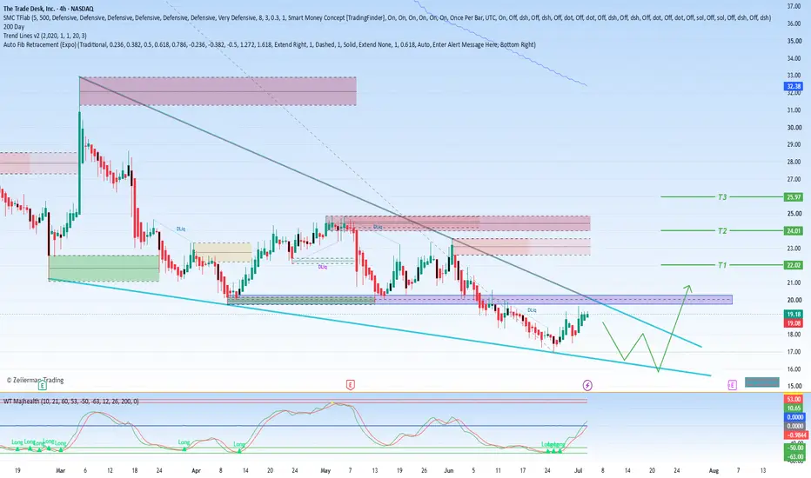Click the 27.00 price axis label
811x478 pixels.
click(x=794, y=179)
